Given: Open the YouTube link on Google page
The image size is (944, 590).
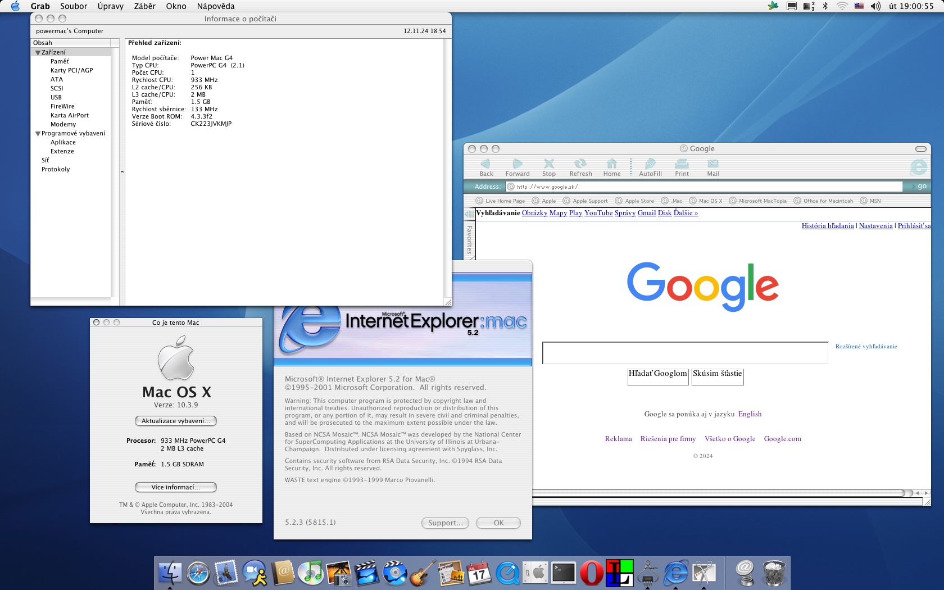Looking at the screenshot, I should click(598, 213).
